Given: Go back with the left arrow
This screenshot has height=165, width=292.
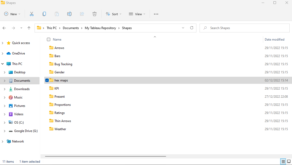Looking at the screenshot, I should tap(4, 28).
